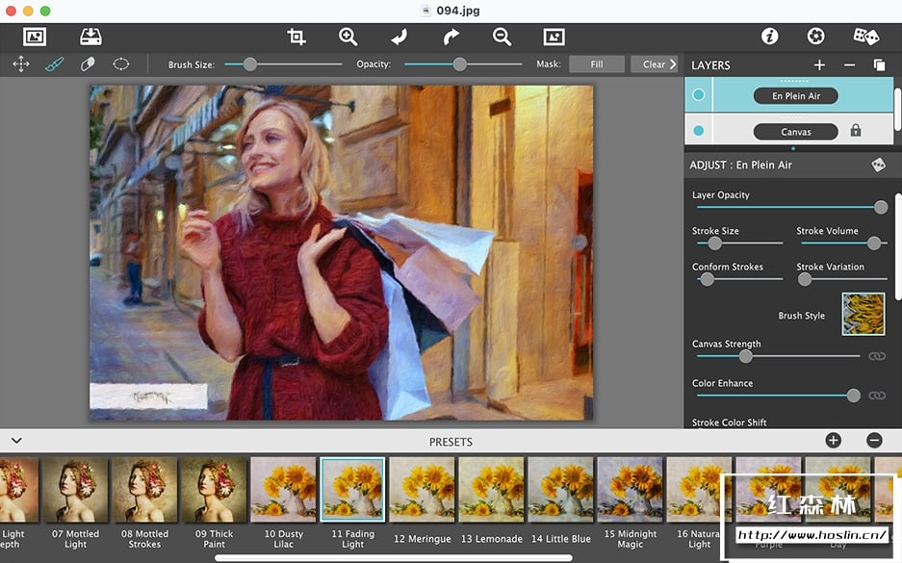Select the paint brush mask tool
Image resolution: width=902 pixels, height=563 pixels.
[54, 64]
